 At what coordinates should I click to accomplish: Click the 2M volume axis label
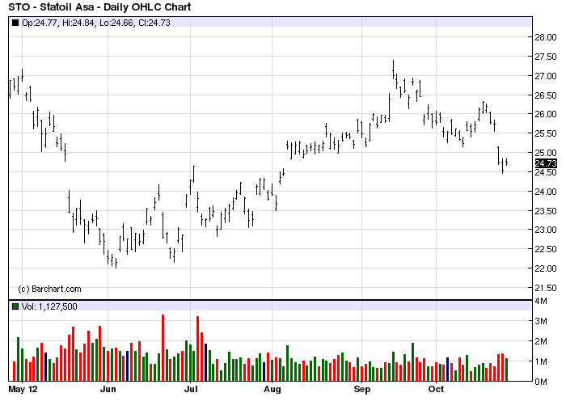click(541, 341)
